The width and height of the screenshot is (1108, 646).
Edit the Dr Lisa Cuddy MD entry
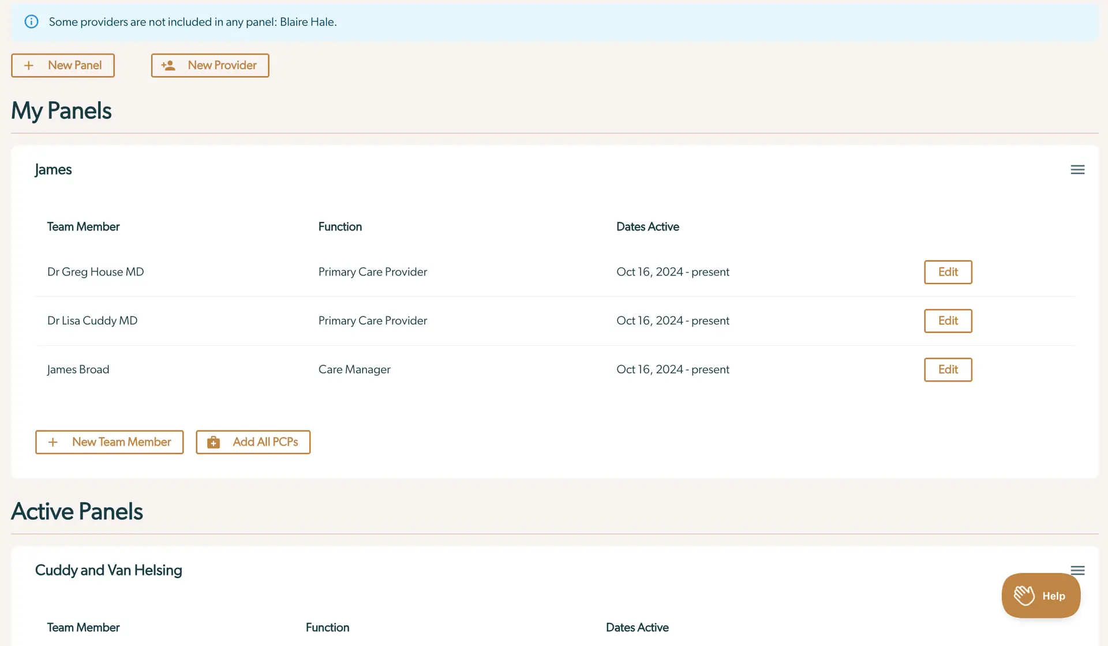pos(948,320)
